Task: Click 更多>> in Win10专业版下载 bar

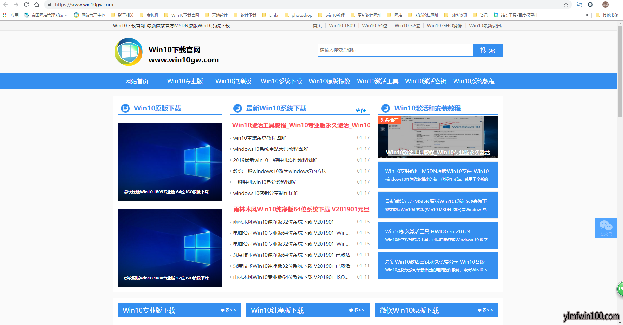Action: coord(228,310)
